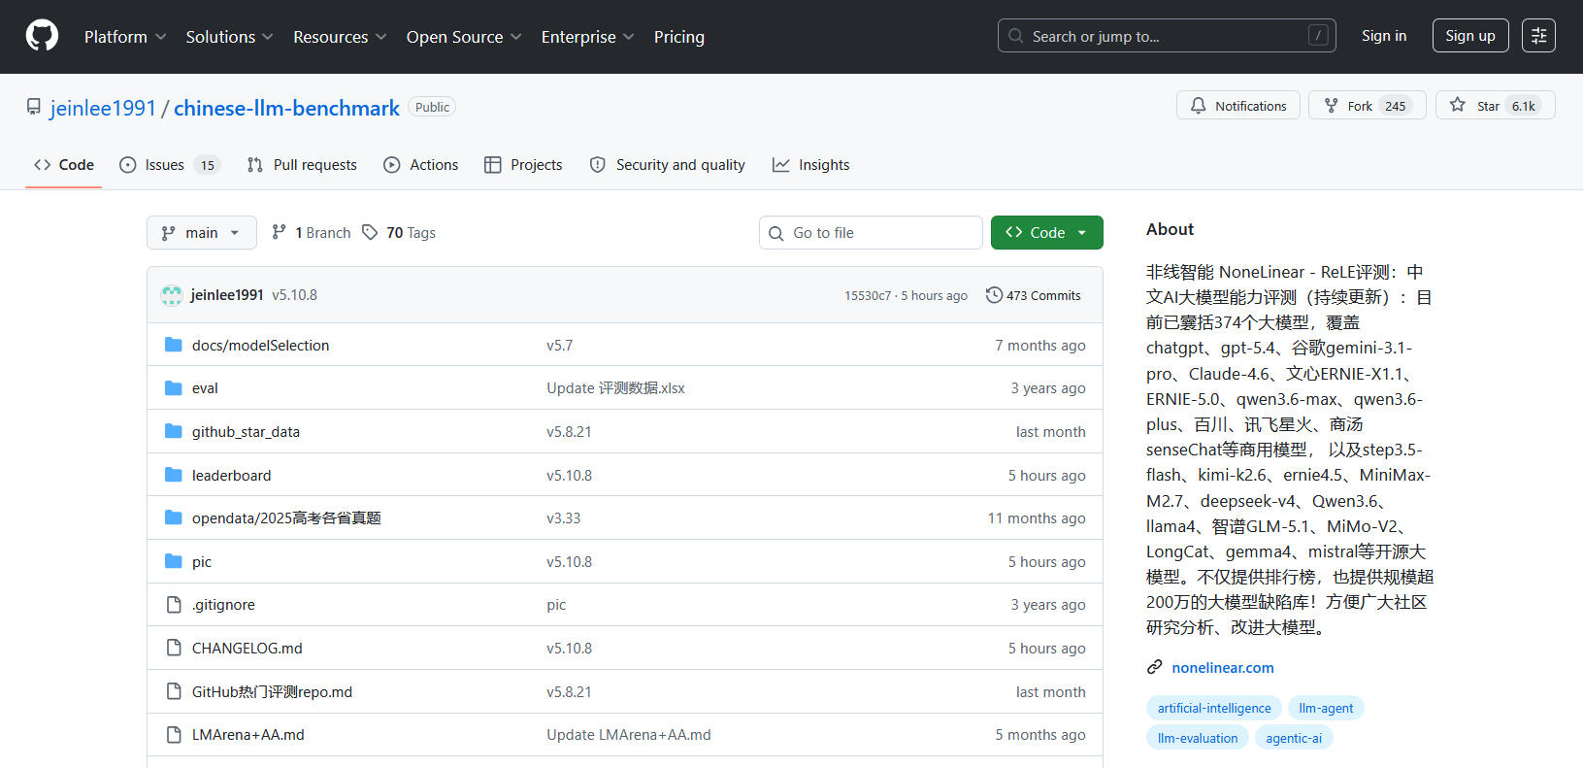
Task: Click the 245 fork count
Action: pyautogui.click(x=1396, y=106)
